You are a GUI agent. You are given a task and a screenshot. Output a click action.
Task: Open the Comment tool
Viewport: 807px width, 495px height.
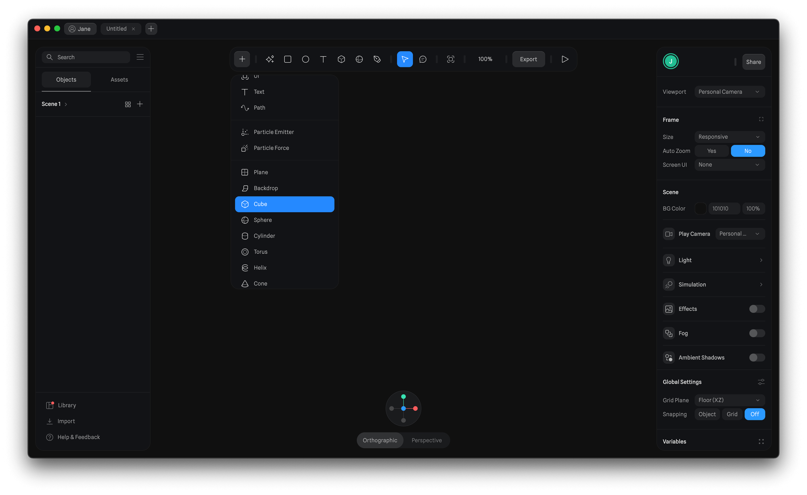coord(423,59)
